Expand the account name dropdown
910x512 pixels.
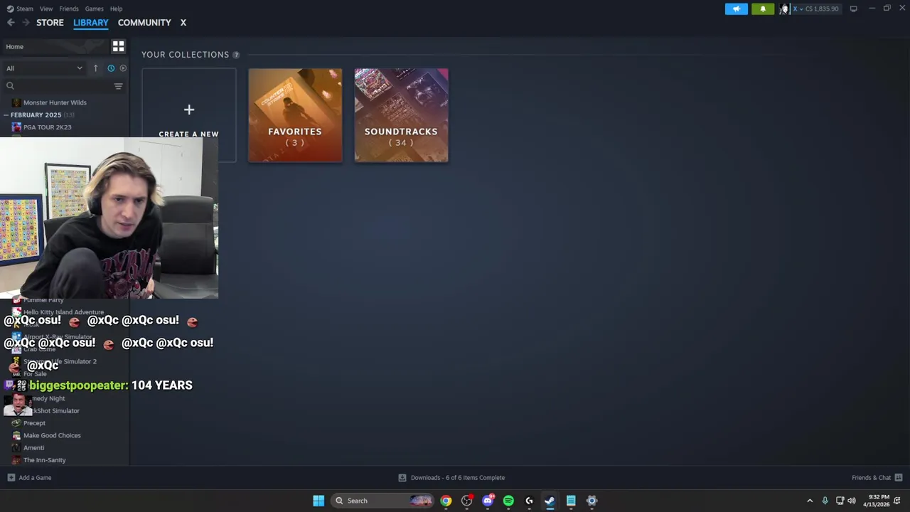(797, 9)
